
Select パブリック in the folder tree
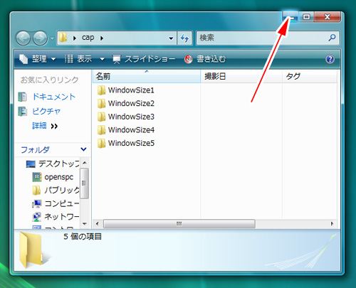(x=62, y=190)
